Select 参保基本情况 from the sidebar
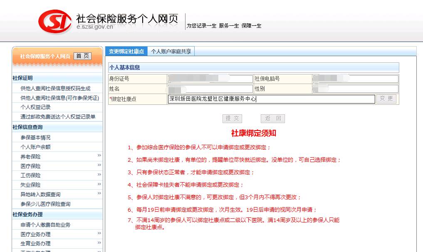 36,138
